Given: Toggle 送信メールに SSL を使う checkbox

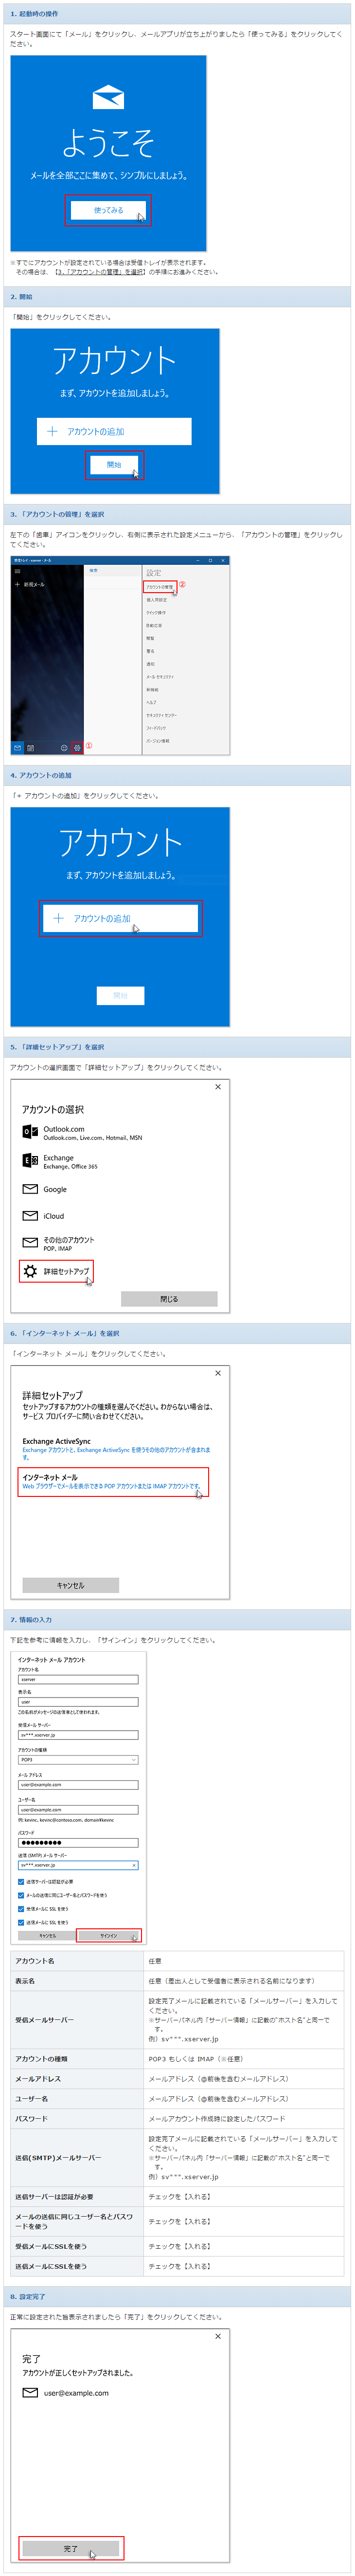Looking at the screenshot, I should [21, 1922].
